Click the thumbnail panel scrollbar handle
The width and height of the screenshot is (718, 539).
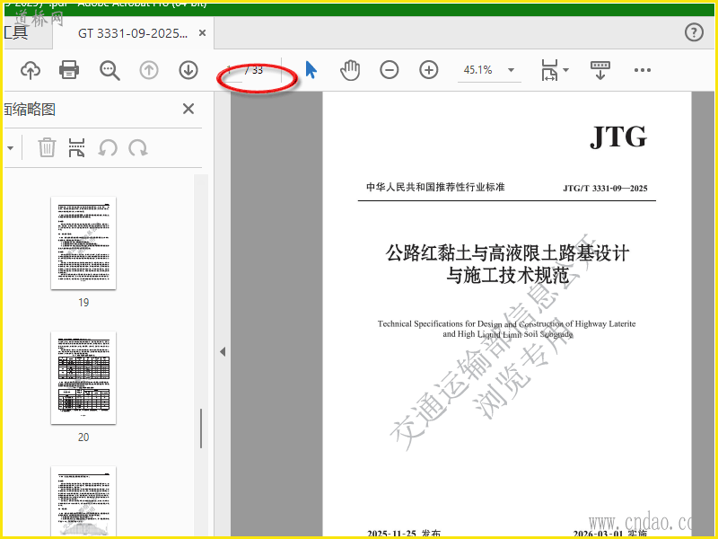coord(200,429)
